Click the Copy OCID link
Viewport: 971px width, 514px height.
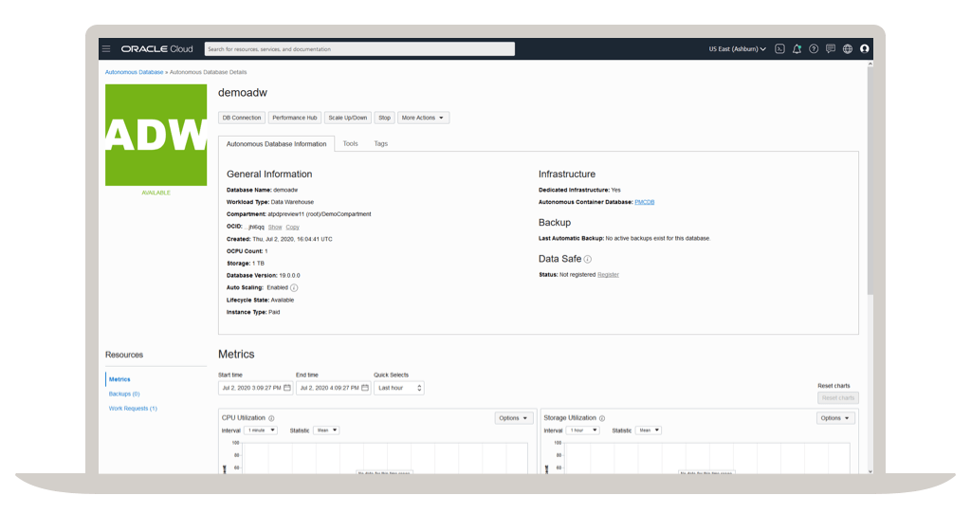[292, 228]
